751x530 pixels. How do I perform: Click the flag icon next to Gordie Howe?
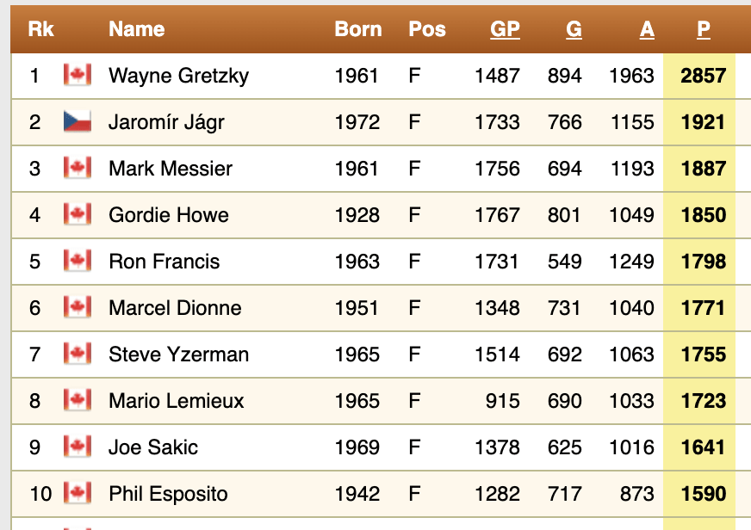pyautogui.click(x=78, y=215)
